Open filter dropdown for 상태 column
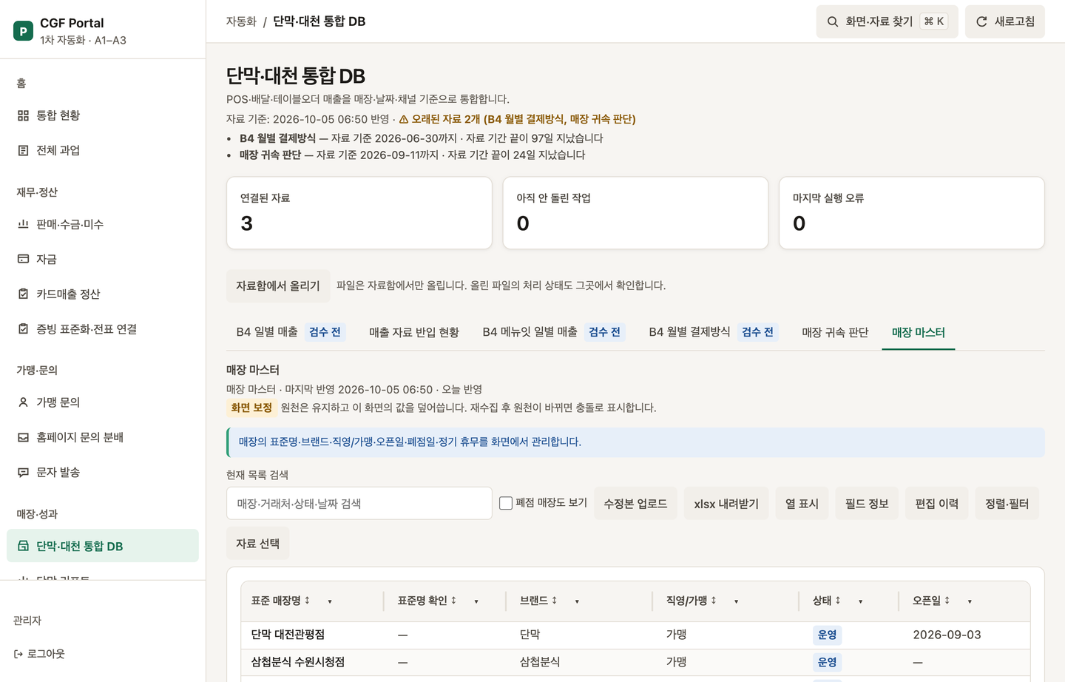This screenshot has width=1065, height=682. click(860, 601)
